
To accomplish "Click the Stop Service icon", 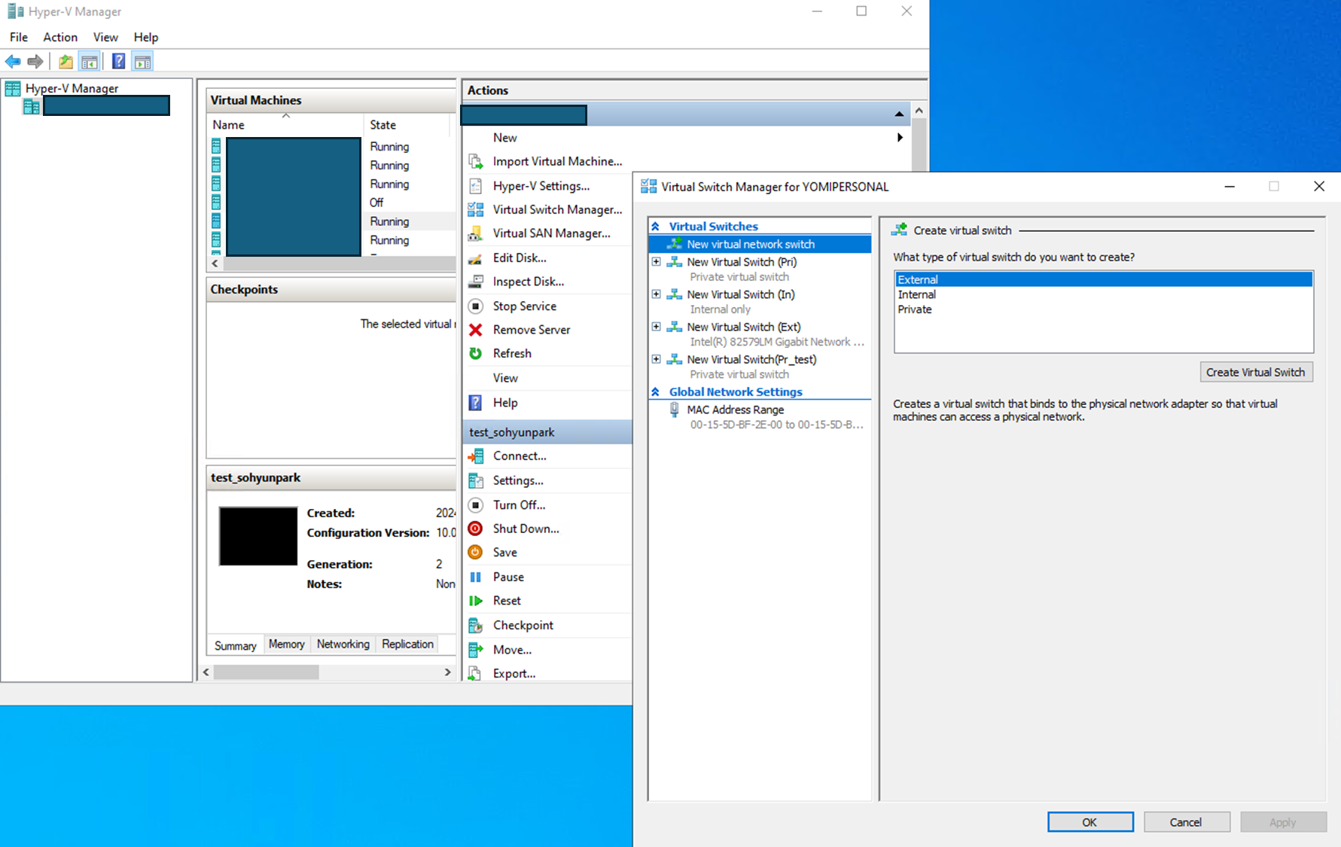I will click(x=476, y=306).
